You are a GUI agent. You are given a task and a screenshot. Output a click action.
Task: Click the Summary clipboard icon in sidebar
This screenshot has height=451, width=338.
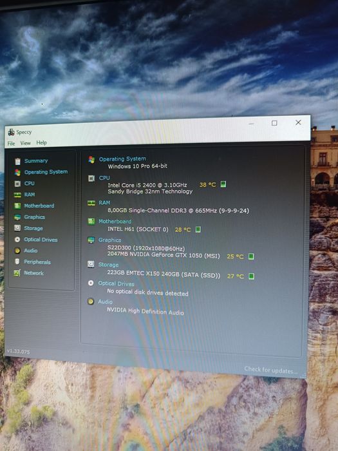coord(18,161)
